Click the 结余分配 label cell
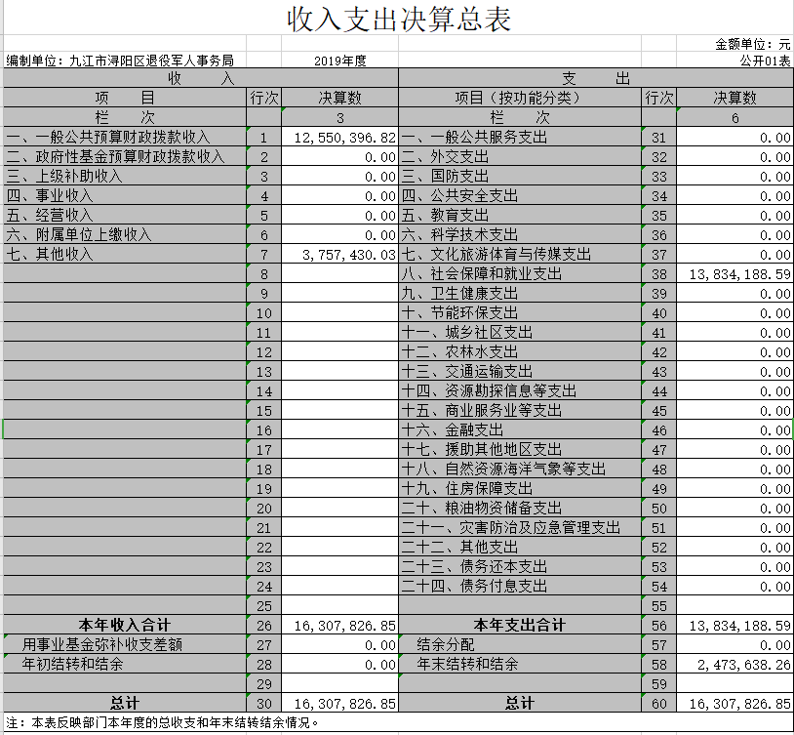The image size is (794, 735). pos(519,644)
